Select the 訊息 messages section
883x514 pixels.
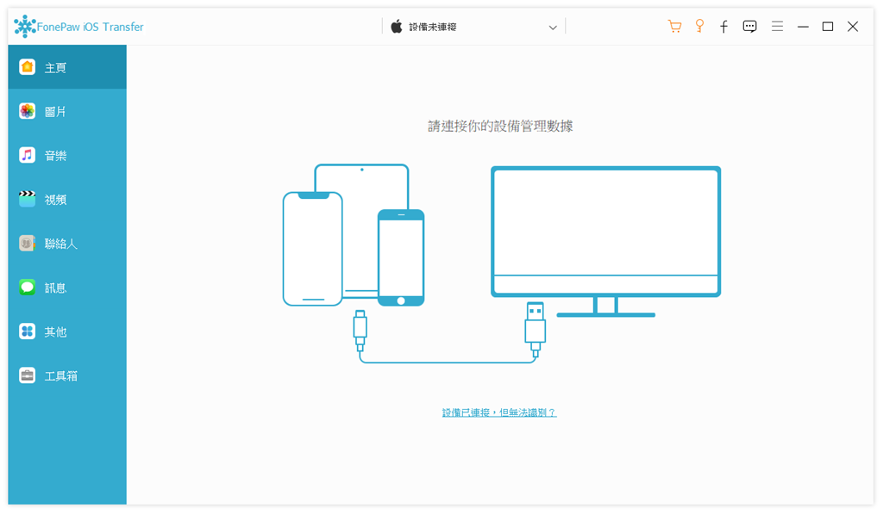point(67,288)
